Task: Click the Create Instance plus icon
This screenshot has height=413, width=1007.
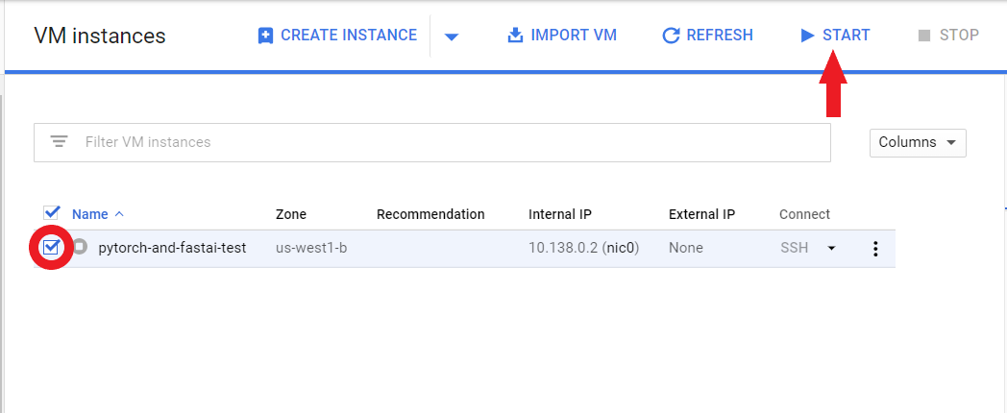Action: tap(266, 36)
